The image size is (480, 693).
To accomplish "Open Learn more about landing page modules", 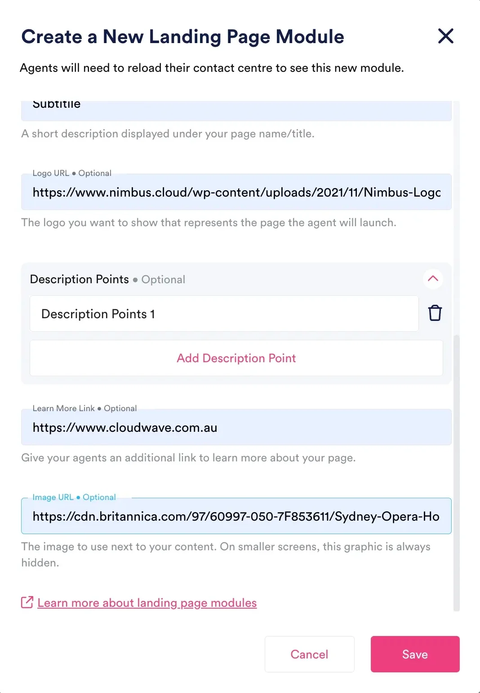I will 147,602.
